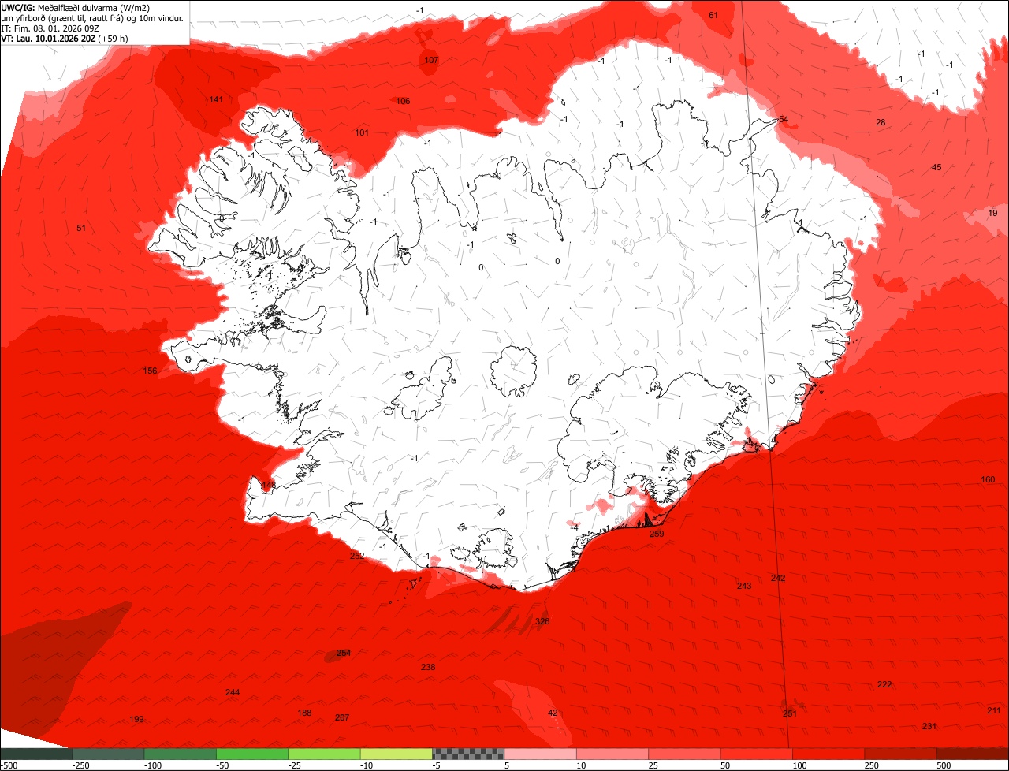Click the legend label 500
This screenshot has height=771, width=1009.
point(945,765)
